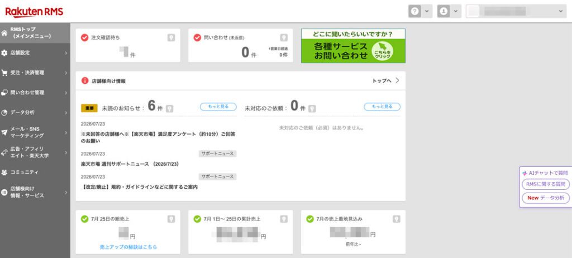Click もっと見る under 未読のお知らせ
This screenshot has width=572, height=258.
[x=218, y=107]
